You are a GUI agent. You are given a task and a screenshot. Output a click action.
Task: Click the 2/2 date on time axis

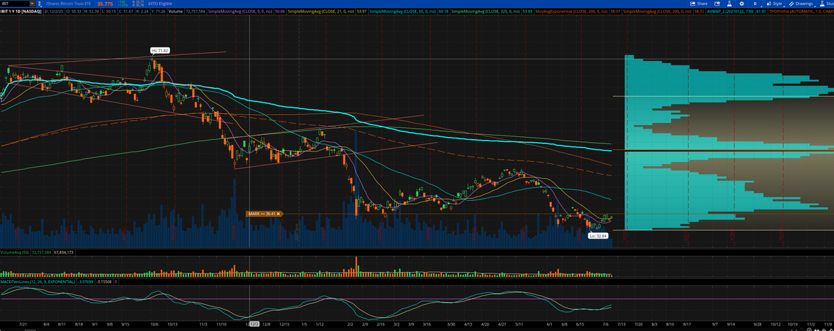[x=350, y=324]
